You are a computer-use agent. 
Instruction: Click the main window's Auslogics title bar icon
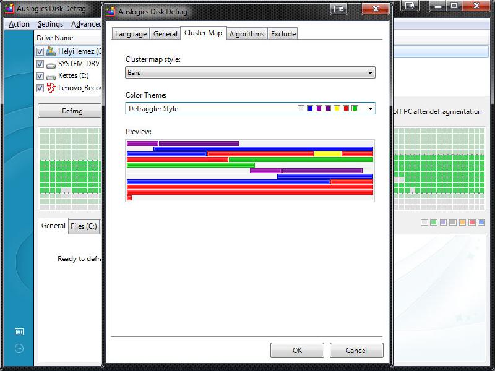click(9, 9)
